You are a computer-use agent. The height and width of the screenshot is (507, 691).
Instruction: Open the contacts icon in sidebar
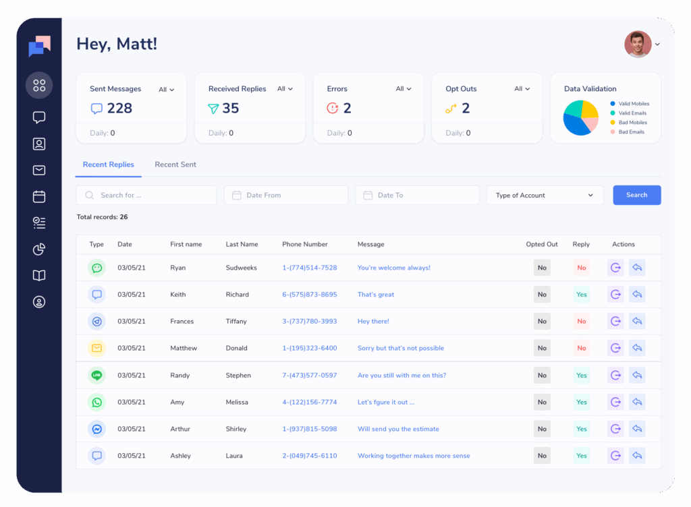39,144
